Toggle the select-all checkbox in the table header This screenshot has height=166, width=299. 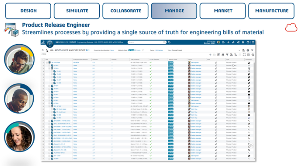pos(43,59)
